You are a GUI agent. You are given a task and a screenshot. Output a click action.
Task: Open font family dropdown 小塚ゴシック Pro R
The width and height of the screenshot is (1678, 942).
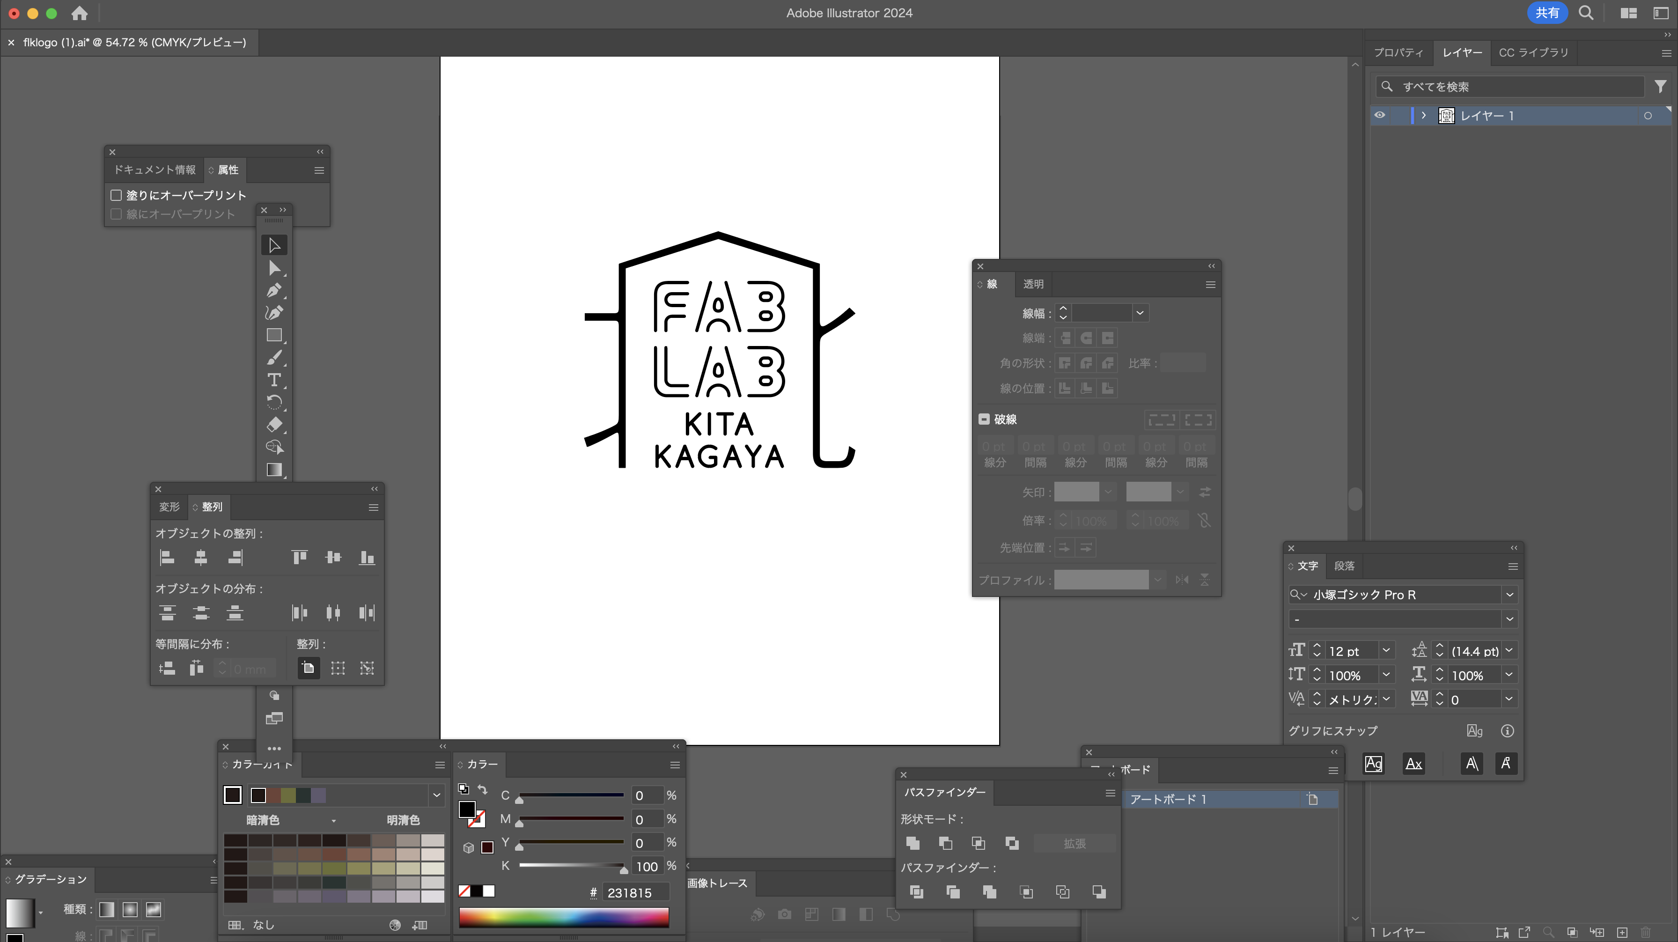pyautogui.click(x=1509, y=594)
